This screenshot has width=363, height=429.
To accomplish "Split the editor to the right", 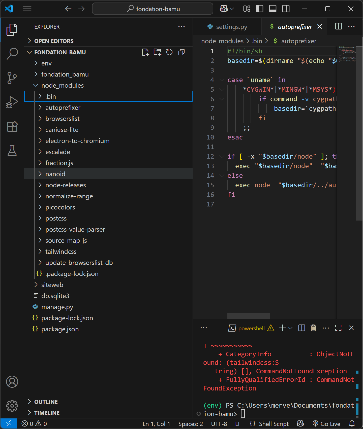I will pos(339,26).
